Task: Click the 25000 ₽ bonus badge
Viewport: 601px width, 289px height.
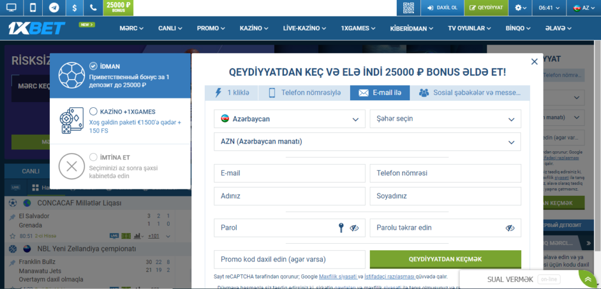Action: (x=118, y=8)
